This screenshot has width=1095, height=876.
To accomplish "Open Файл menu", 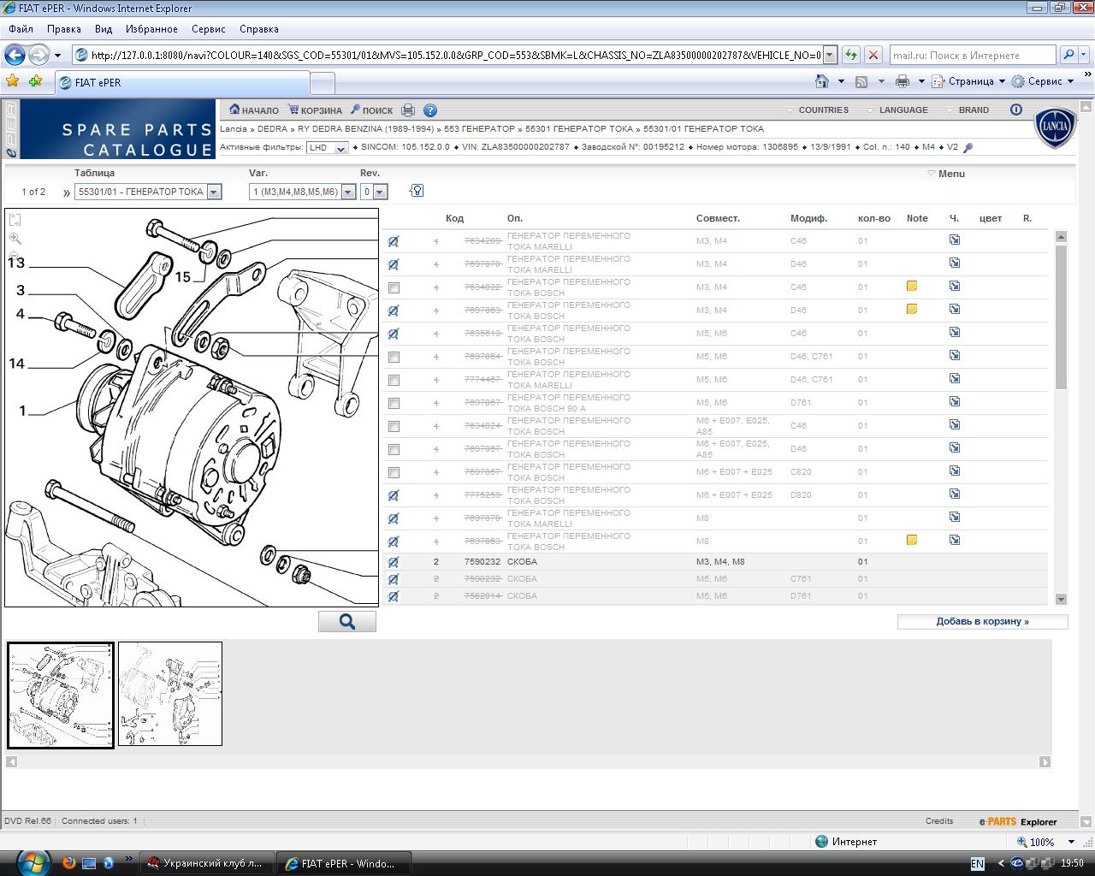I will [x=21, y=28].
